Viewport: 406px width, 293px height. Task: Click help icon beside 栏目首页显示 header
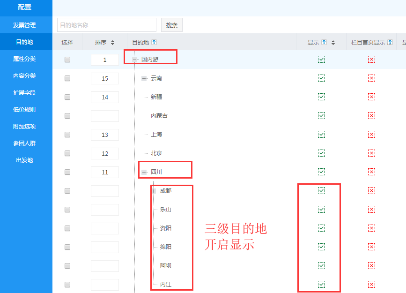pos(390,42)
